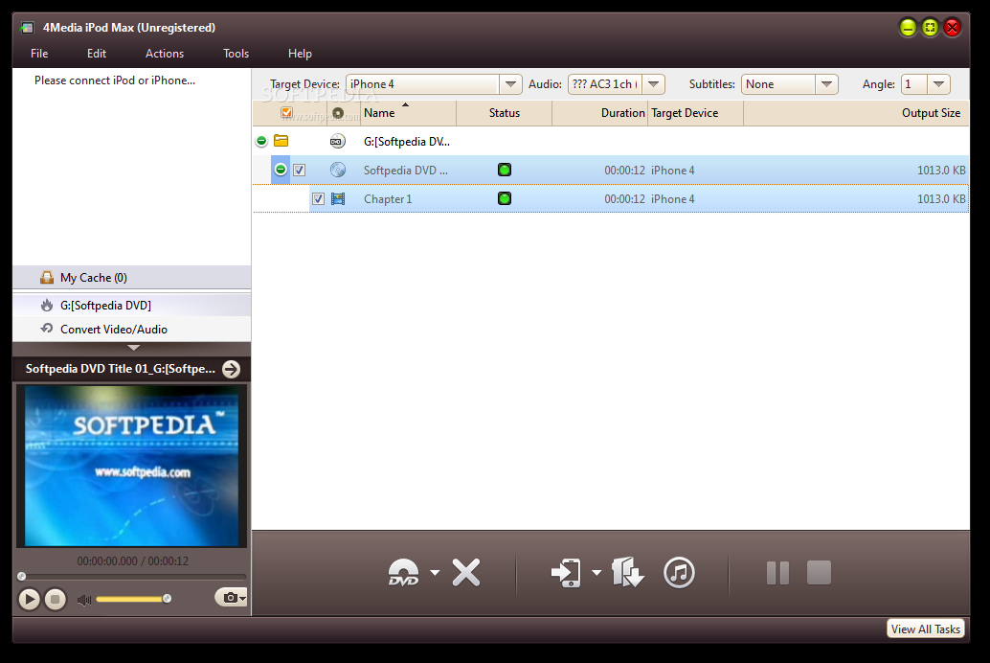Click the Remove X icon in toolbar

(x=466, y=573)
